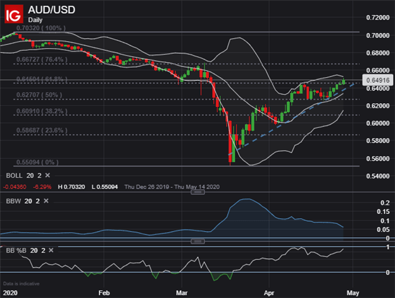395x298 pixels.
Task: Click the current price tag 0.64916
Action: click(x=375, y=80)
